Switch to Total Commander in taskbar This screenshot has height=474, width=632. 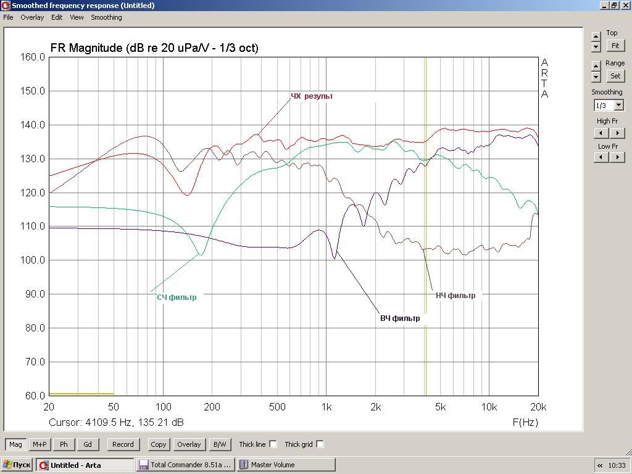pyautogui.click(x=186, y=465)
